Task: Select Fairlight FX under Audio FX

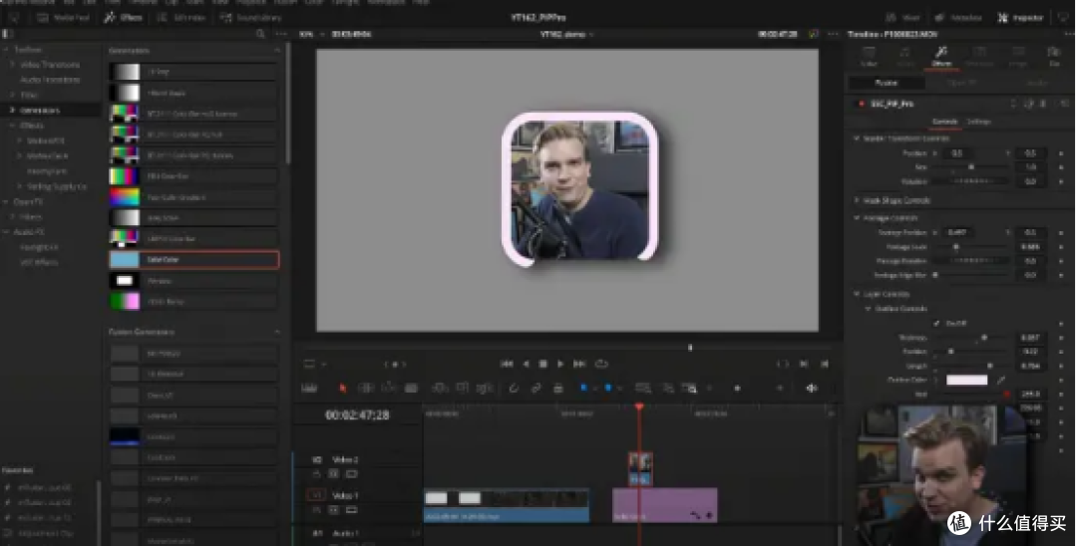Action: click(x=39, y=247)
